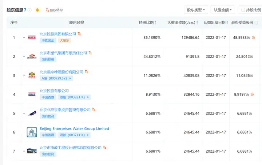This screenshot has height=165, width=262.
Task: Select the 35.1390% holding ratio cell
Action: (152, 38)
